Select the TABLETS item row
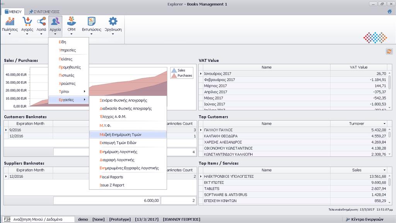The width and height of the screenshot is (396, 223). coord(293,189)
